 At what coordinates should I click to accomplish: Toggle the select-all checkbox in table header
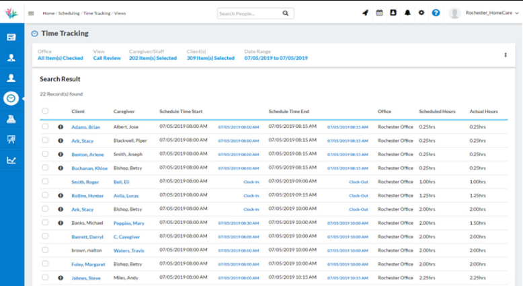[x=45, y=111]
